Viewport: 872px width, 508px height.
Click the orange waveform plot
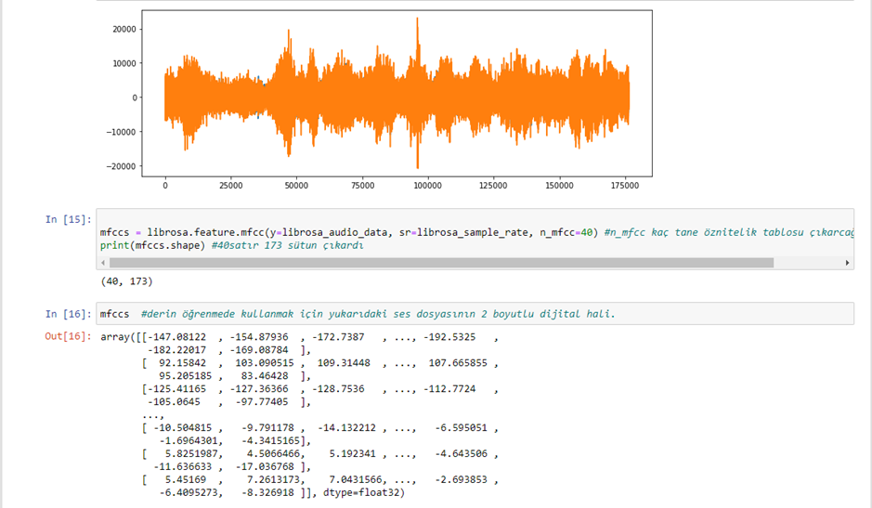[x=397, y=94]
